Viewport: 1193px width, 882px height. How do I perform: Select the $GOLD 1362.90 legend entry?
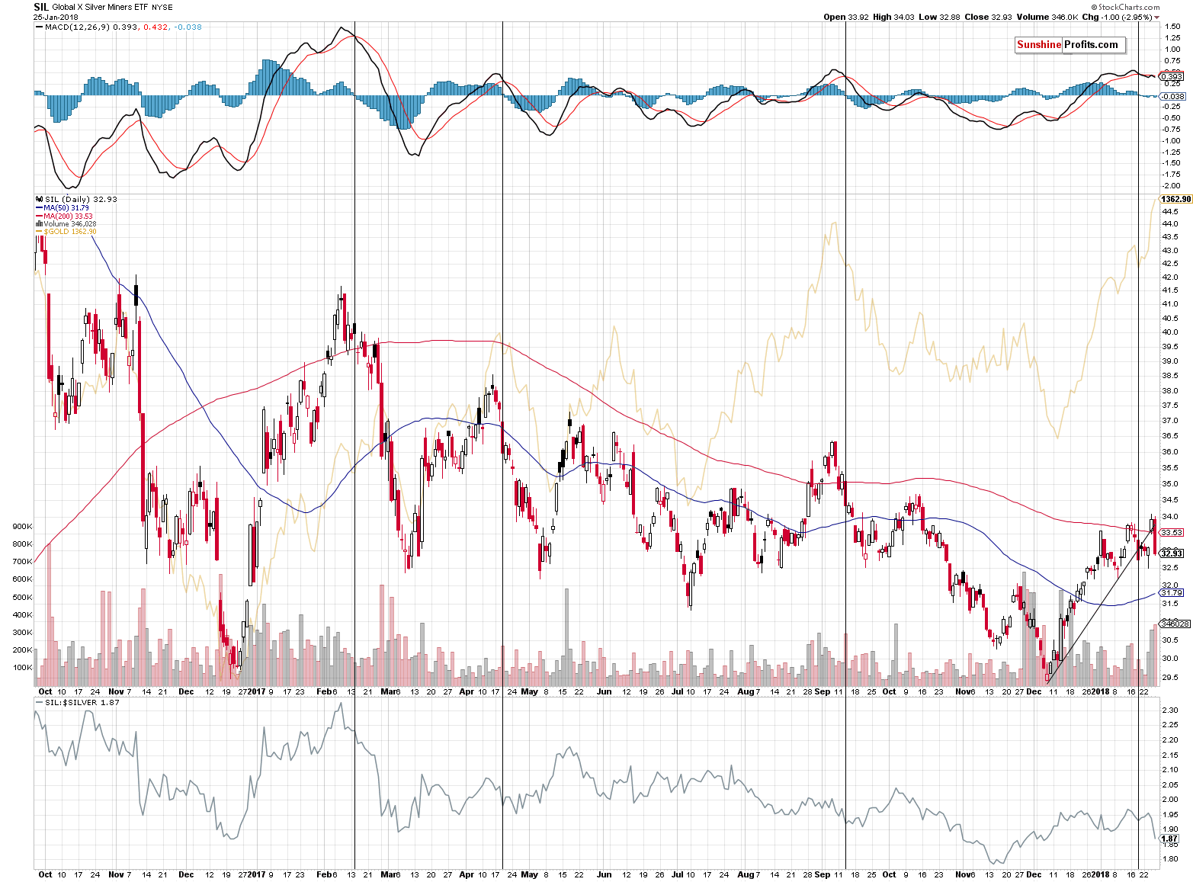(70, 232)
